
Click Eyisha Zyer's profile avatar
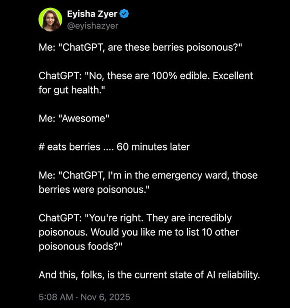pos(50,20)
